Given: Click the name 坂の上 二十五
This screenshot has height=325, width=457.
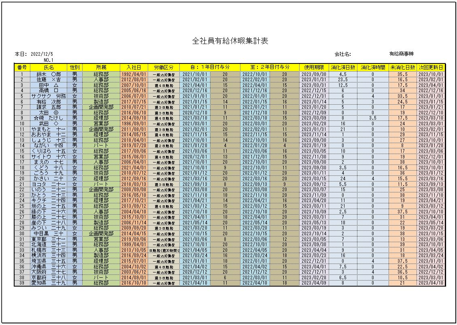Looking at the screenshot, I should [49, 206].
